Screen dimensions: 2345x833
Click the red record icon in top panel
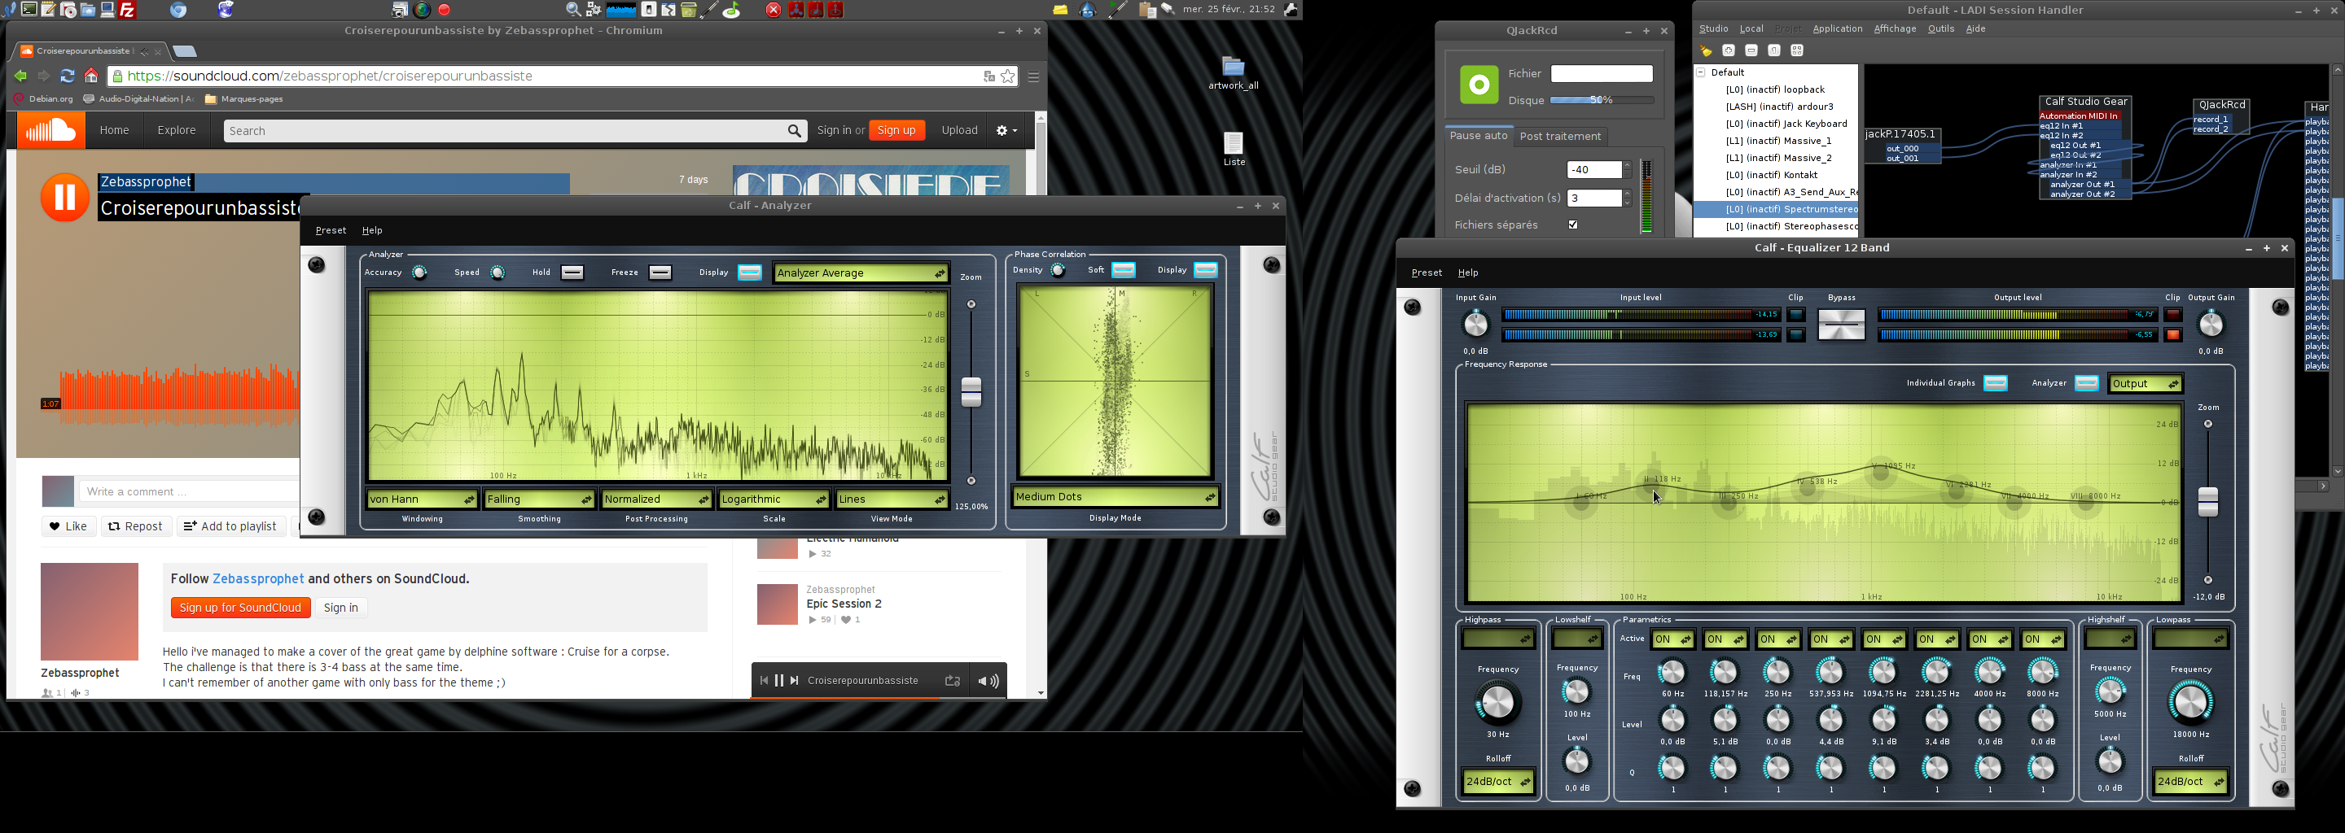[x=445, y=10]
